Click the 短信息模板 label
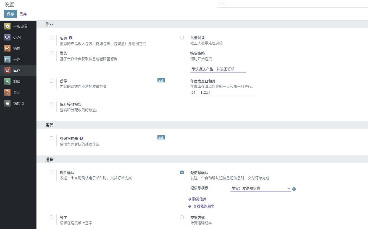This screenshot has height=229, width=368. [199, 188]
